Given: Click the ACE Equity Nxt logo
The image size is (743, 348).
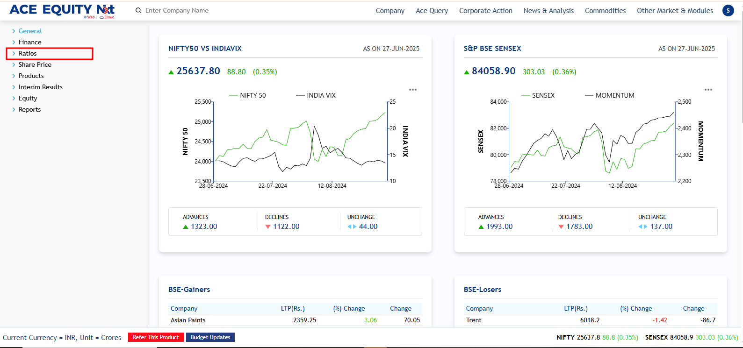Looking at the screenshot, I should (x=62, y=10).
